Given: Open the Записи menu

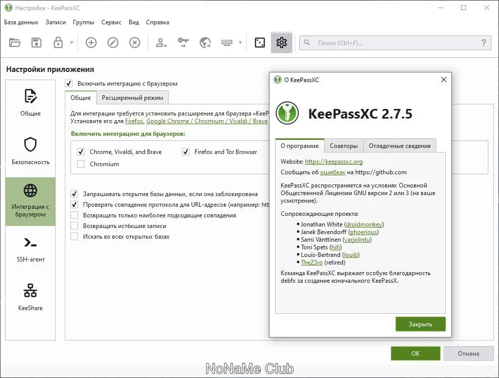Looking at the screenshot, I should coord(56,22).
